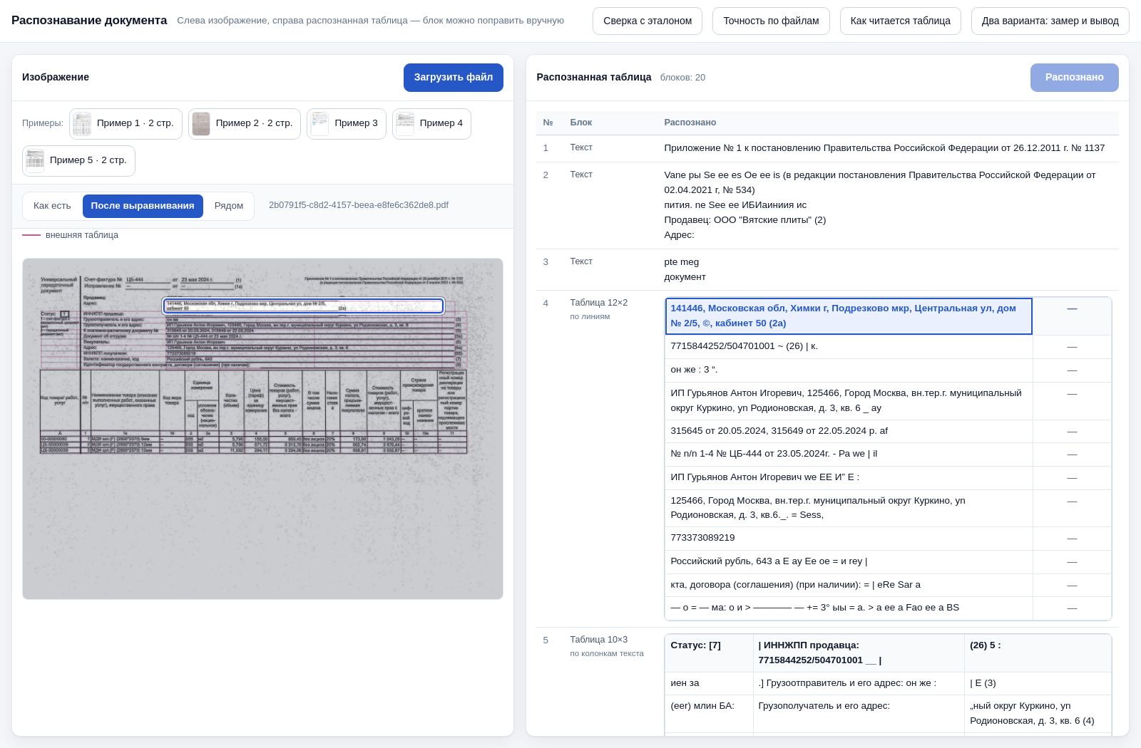
Task: Click the Распознано column header
Action: pyautogui.click(x=690, y=123)
